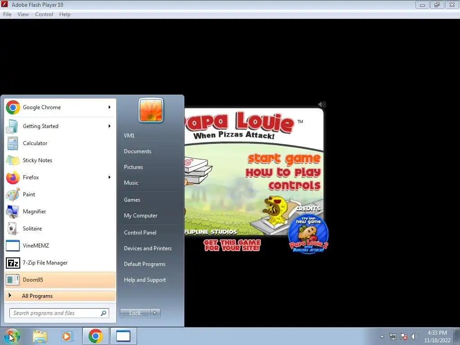Launch VineMEMZ from Start menu
460x345 pixels.
(x=60, y=246)
